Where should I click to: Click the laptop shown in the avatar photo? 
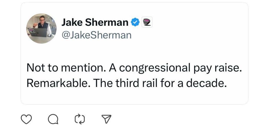38,32
